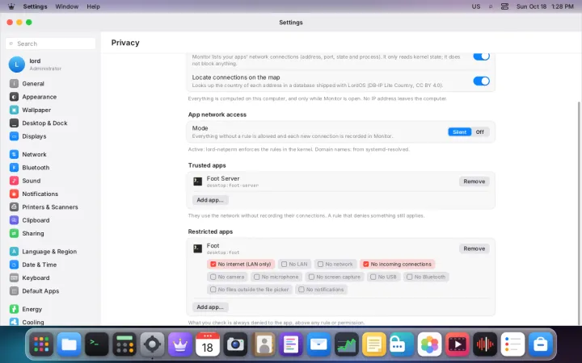Open Energy settings
This screenshot has height=363, width=582.
pyautogui.click(x=50, y=309)
